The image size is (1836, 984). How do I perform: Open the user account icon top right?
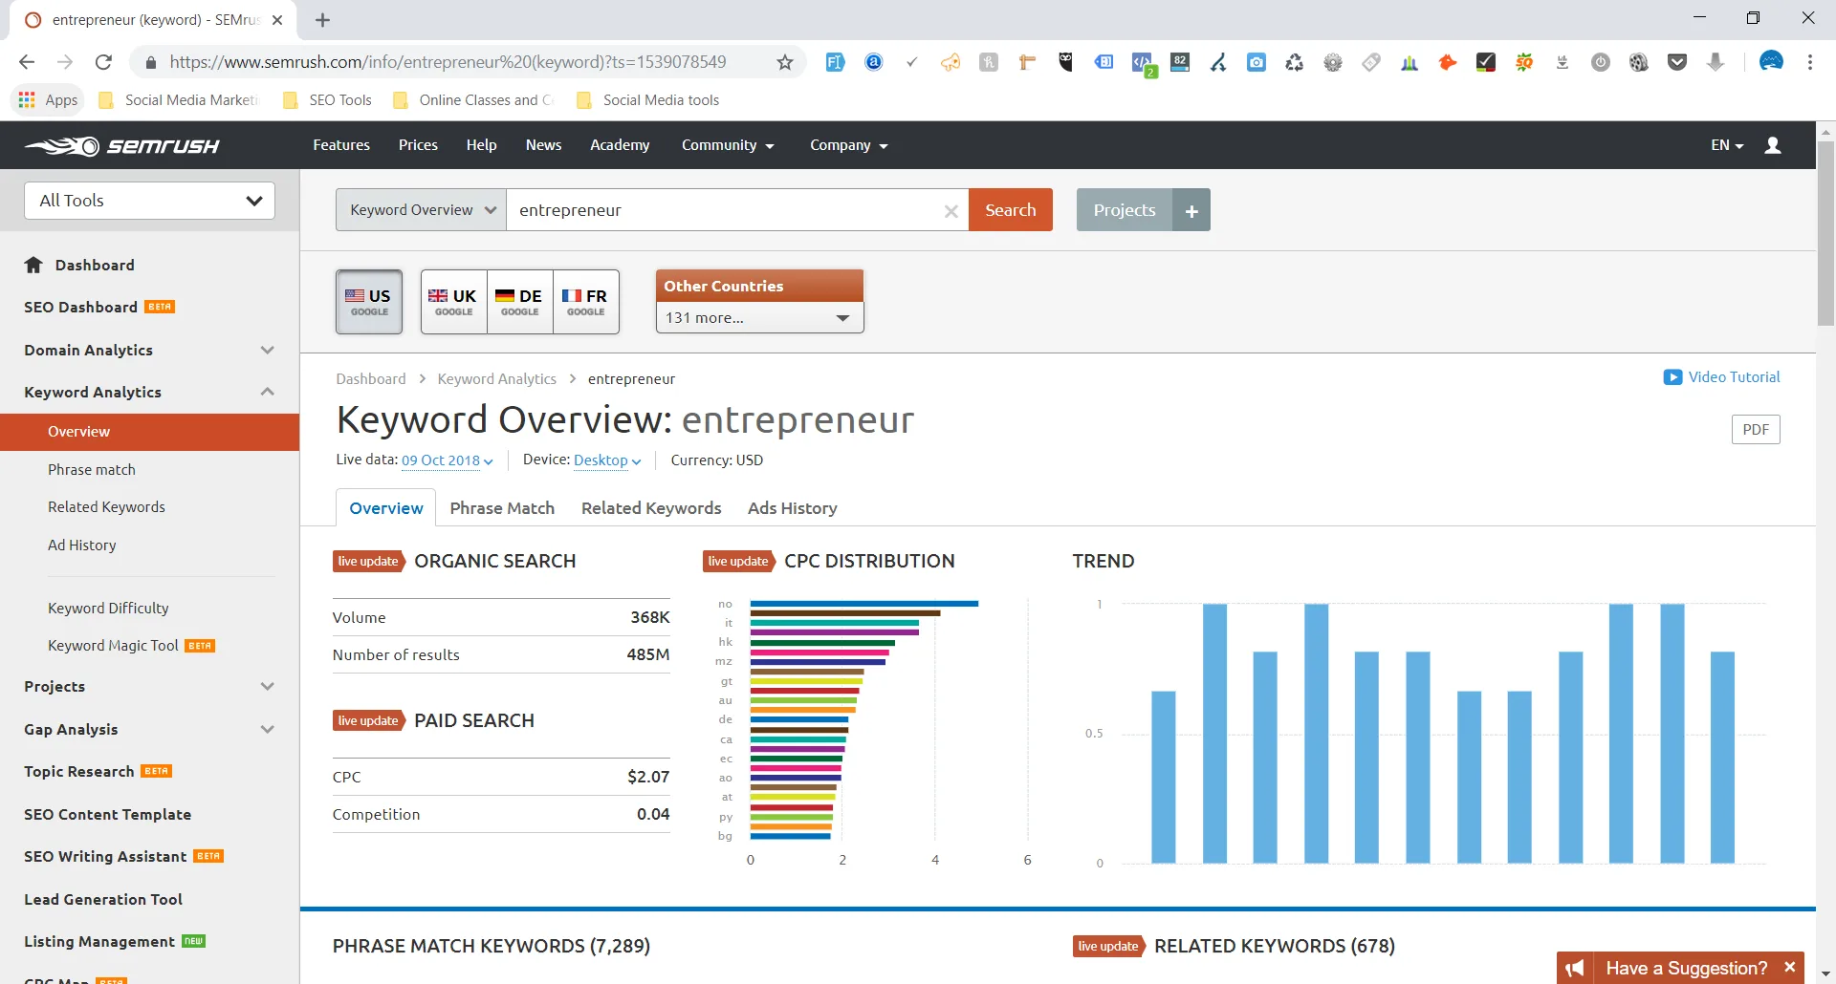tap(1773, 144)
